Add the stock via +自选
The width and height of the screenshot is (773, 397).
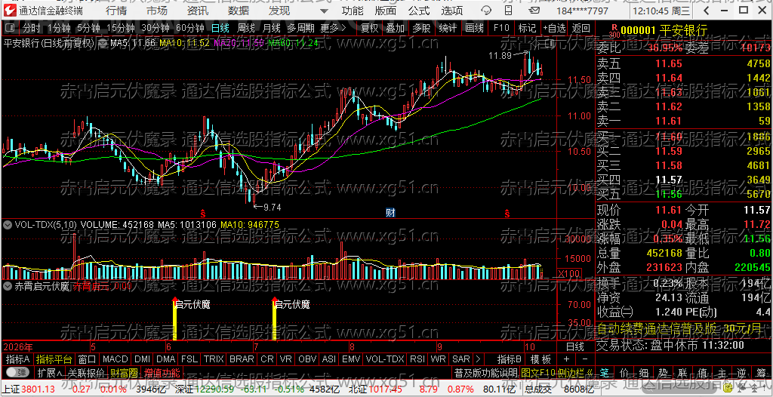click(555, 28)
